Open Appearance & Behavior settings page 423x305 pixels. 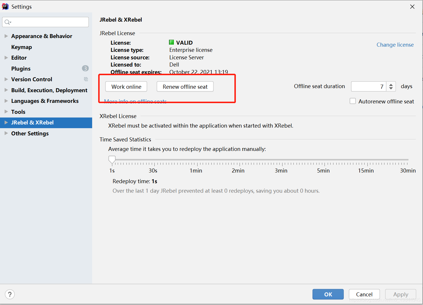(x=42, y=36)
